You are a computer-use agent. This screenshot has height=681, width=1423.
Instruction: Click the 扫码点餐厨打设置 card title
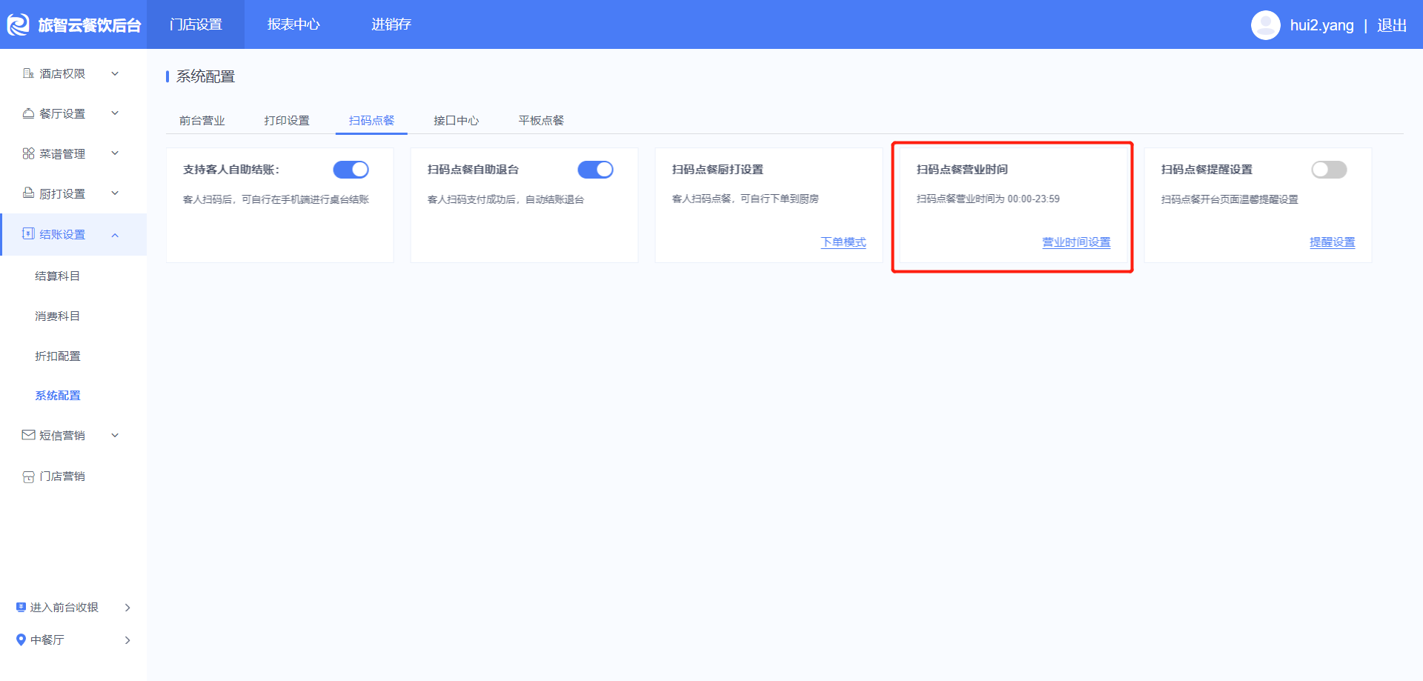click(x=717, y=170)
